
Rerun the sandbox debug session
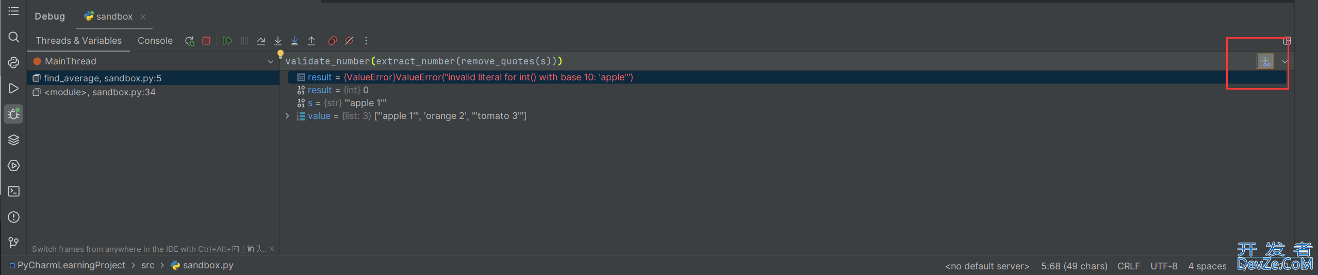(190, 41)
